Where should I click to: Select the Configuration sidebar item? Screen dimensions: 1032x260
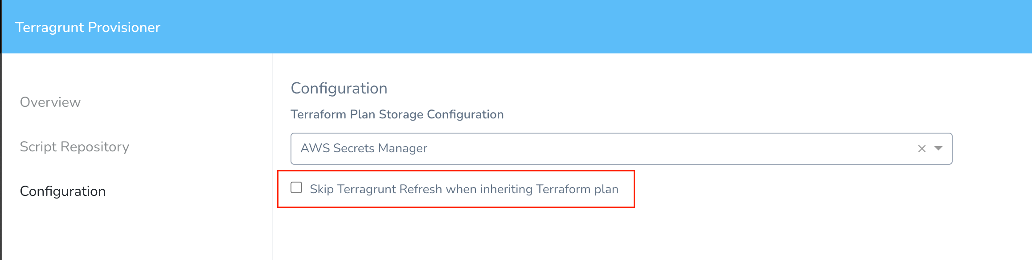pos(63,191)
